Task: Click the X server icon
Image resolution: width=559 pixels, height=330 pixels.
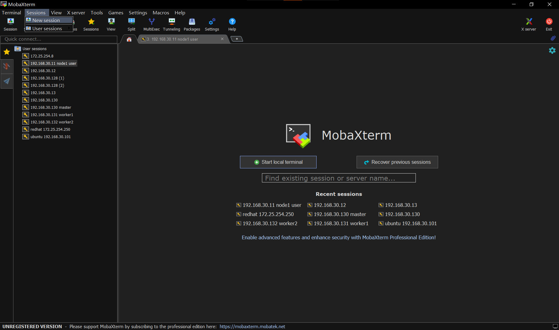Action: coord(529,24)
